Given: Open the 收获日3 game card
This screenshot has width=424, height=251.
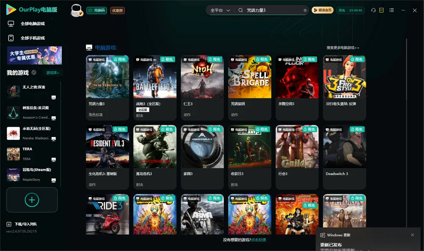Looking at the screenshot, I should click(250, 157).
